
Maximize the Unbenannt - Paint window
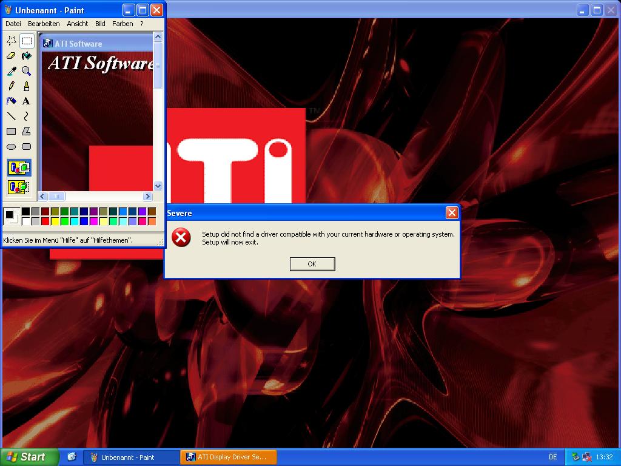pos(143,10)
